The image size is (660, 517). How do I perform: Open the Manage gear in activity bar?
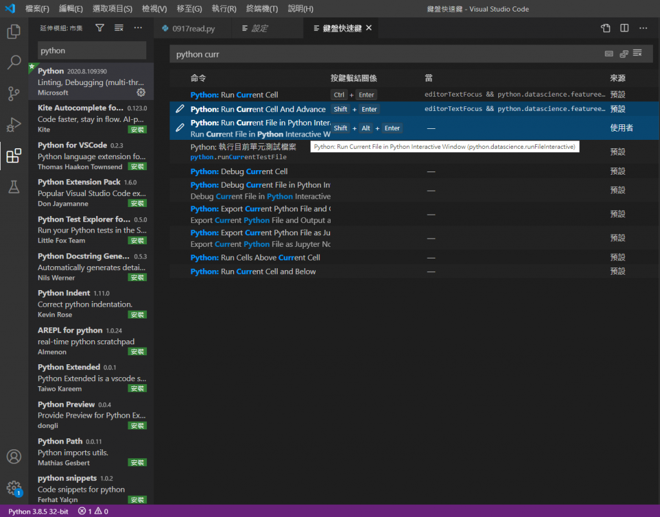[x=14, y=488]
